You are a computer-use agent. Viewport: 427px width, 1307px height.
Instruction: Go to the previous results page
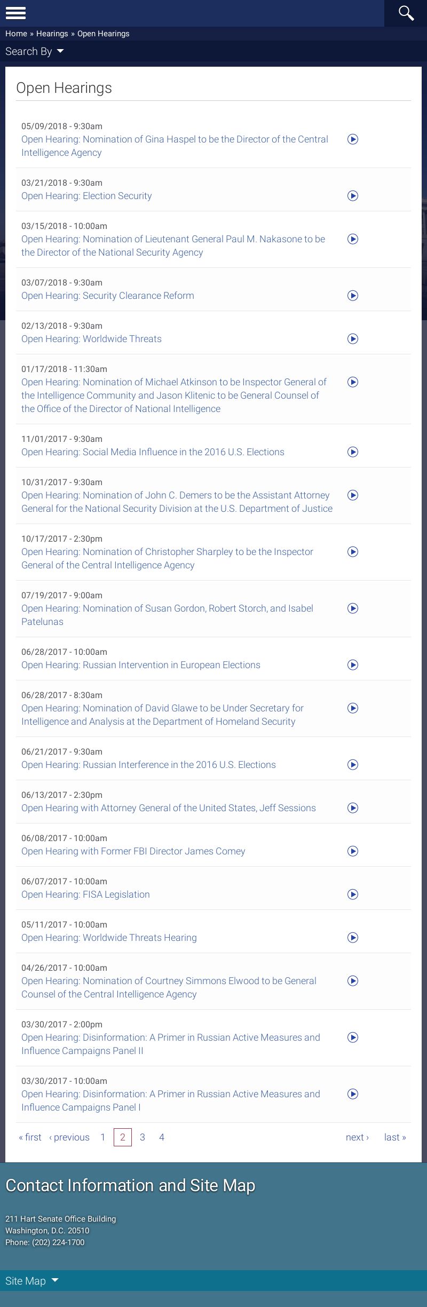coord(69,1137)
